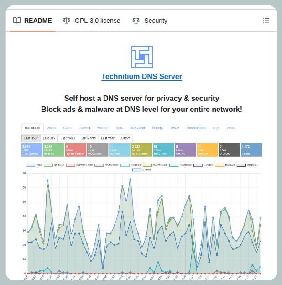Click the light blue Refused stat tile
282x285 pixels.
(x=120, y=150)
